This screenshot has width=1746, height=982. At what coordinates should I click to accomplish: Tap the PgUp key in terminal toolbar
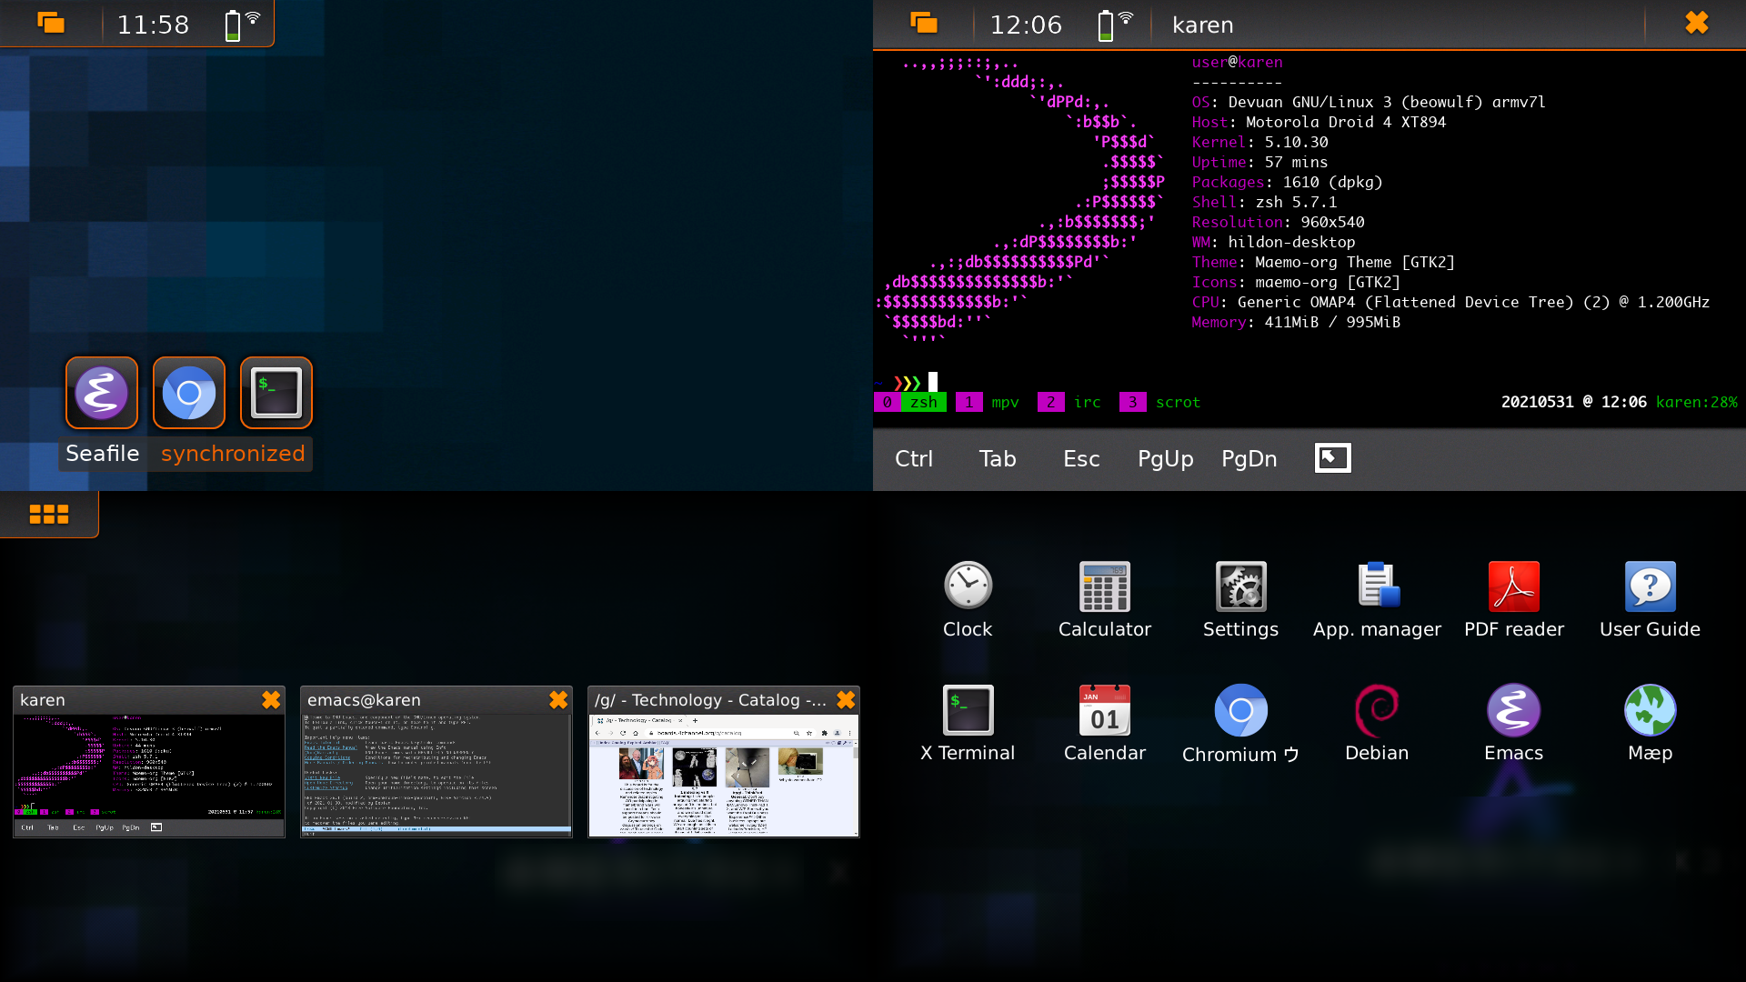point(1165,459)
